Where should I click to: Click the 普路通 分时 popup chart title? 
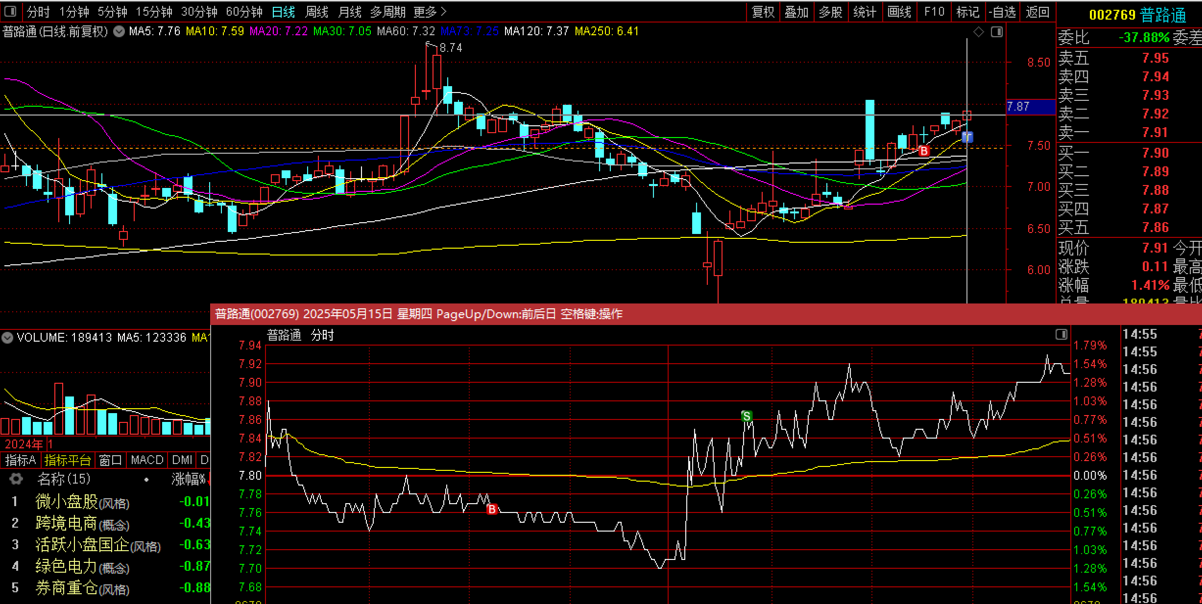coord(300,335)
